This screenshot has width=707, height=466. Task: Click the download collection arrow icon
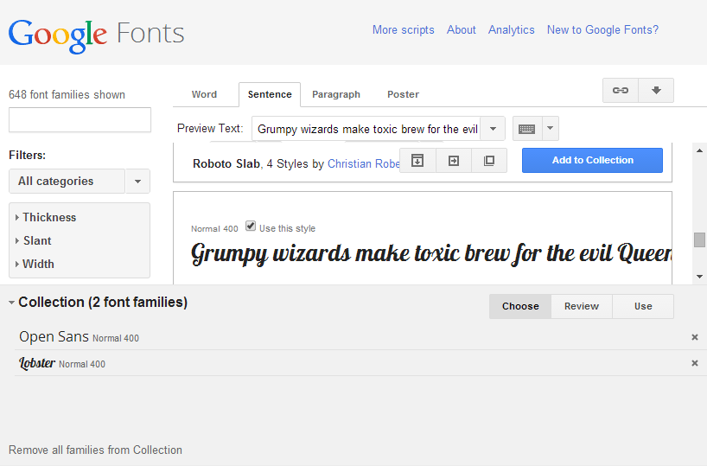tap(656, 90)
